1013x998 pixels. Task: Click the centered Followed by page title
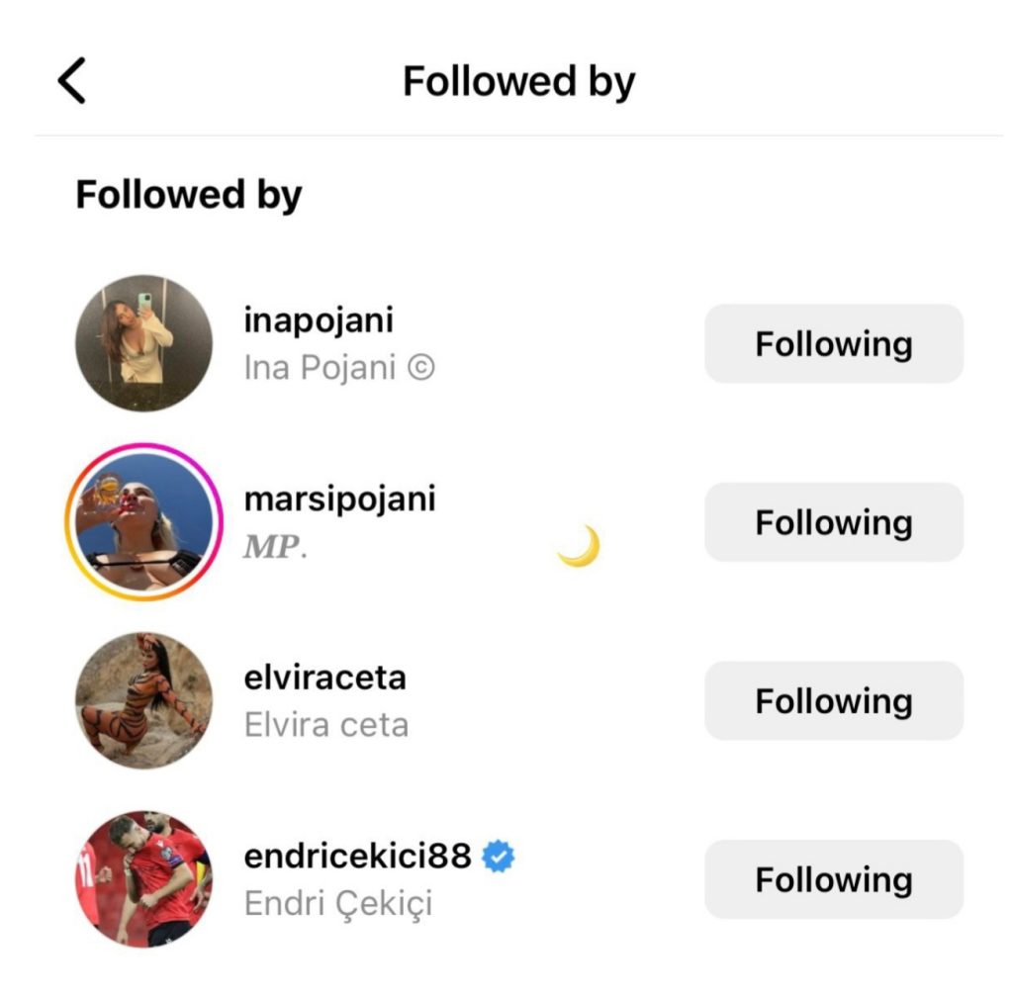(x=518, y=81)
